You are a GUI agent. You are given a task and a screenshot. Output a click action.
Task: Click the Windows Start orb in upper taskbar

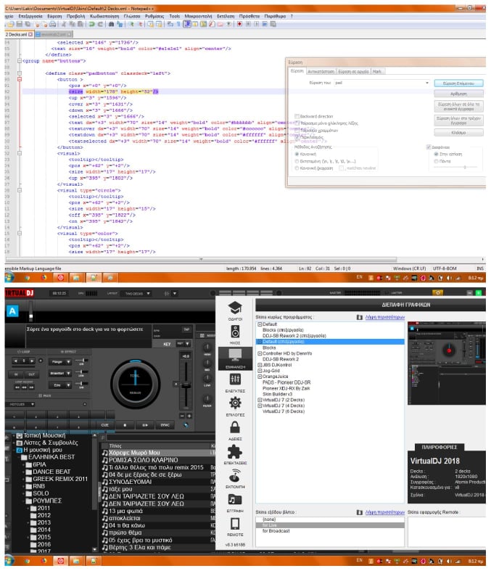[9, 277]
